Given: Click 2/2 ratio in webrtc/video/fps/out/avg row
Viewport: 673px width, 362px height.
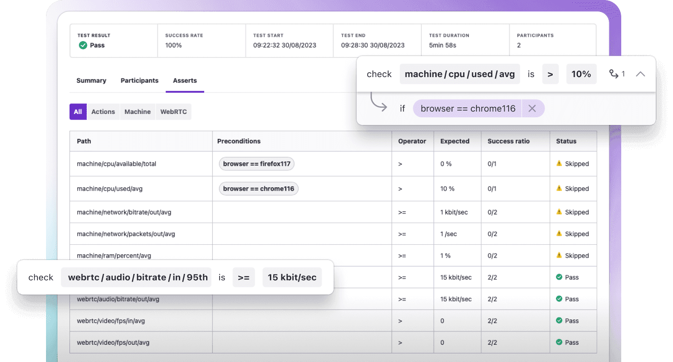Looking at the screenshot, I should pyautogui.click(x=492, y=343).
